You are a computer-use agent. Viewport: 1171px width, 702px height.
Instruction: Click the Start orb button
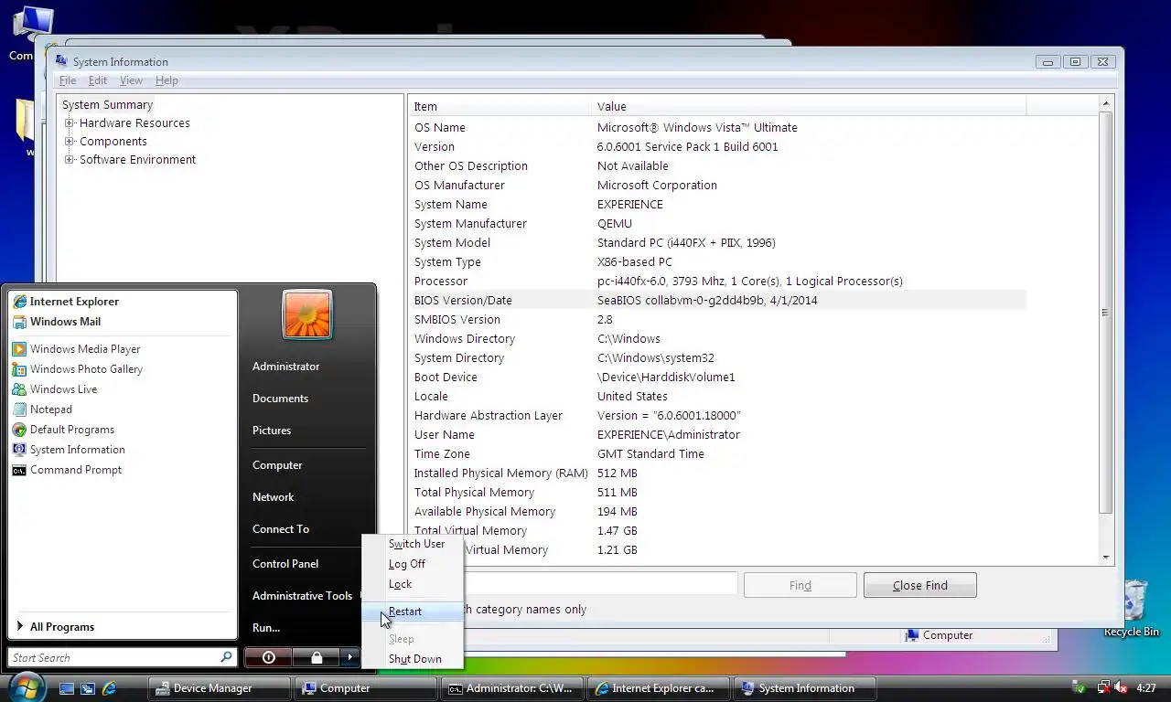pyautogui.click(x=25, y=686)
